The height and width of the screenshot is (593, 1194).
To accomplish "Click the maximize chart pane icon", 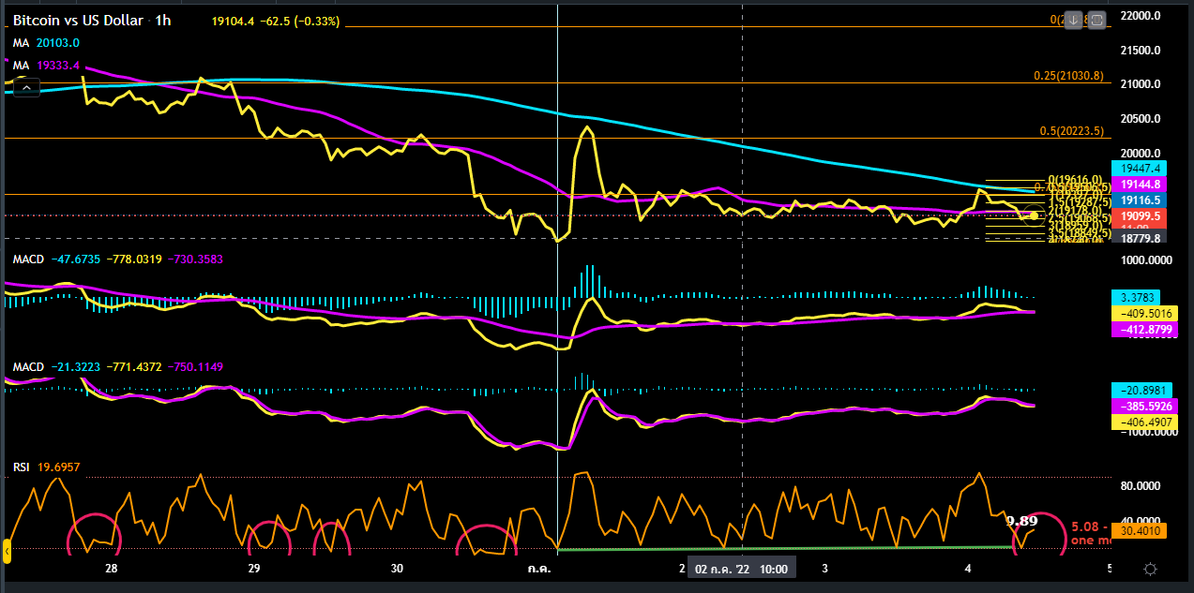I will [x=1098, y=20].
